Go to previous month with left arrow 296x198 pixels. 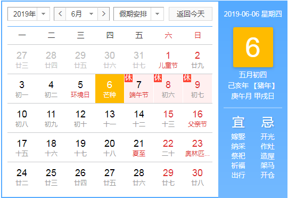(60, 14)
